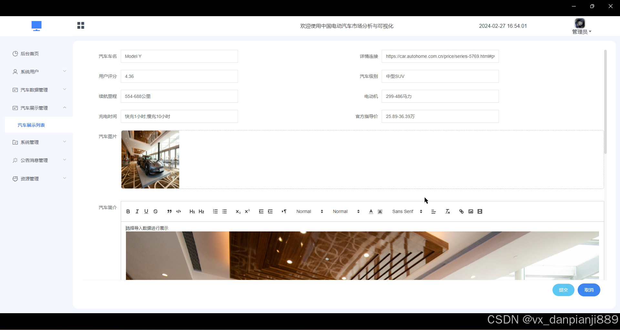Insert an ordered numbered list
This screenshot has width=620, height=330.
pyautogui.click(x=215, y=211)
